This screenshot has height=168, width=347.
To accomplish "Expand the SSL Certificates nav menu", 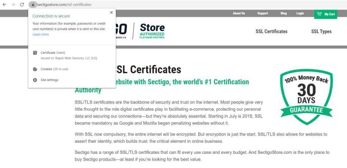I will point(271,31).
